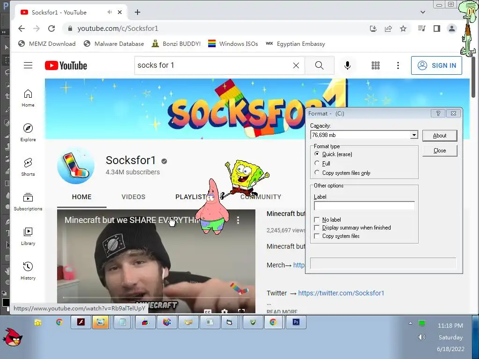479x359 pixels.
Task: Open MEMZ Download bookmark
Action: (47, 43)
